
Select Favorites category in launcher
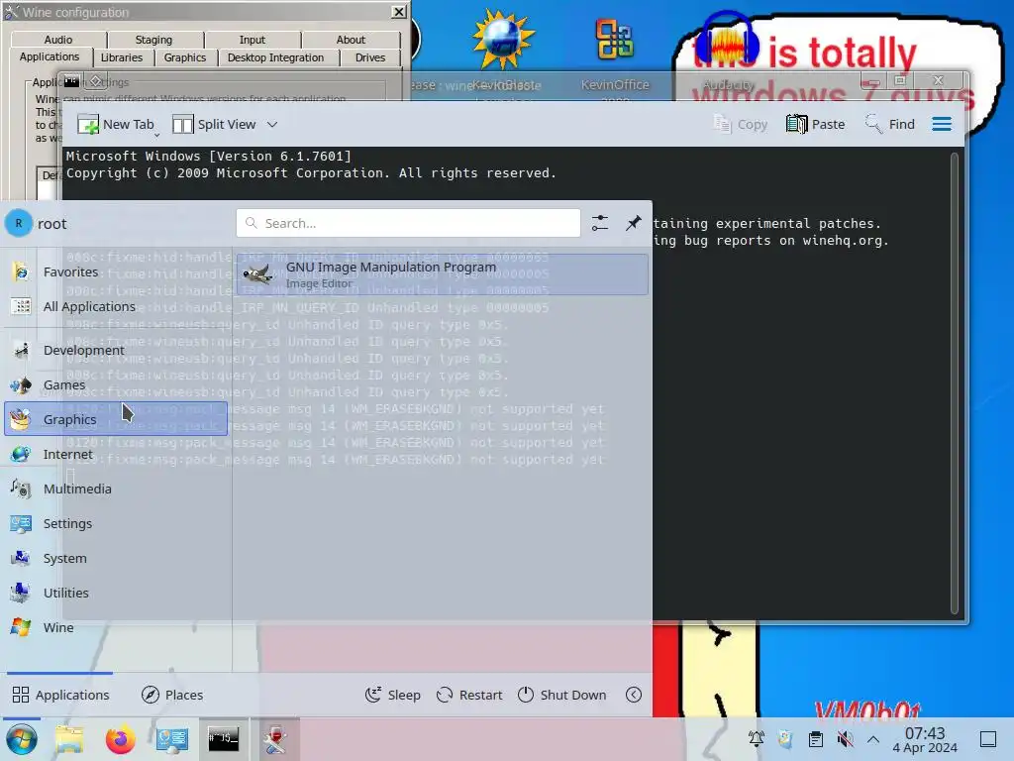pos(117,272)
